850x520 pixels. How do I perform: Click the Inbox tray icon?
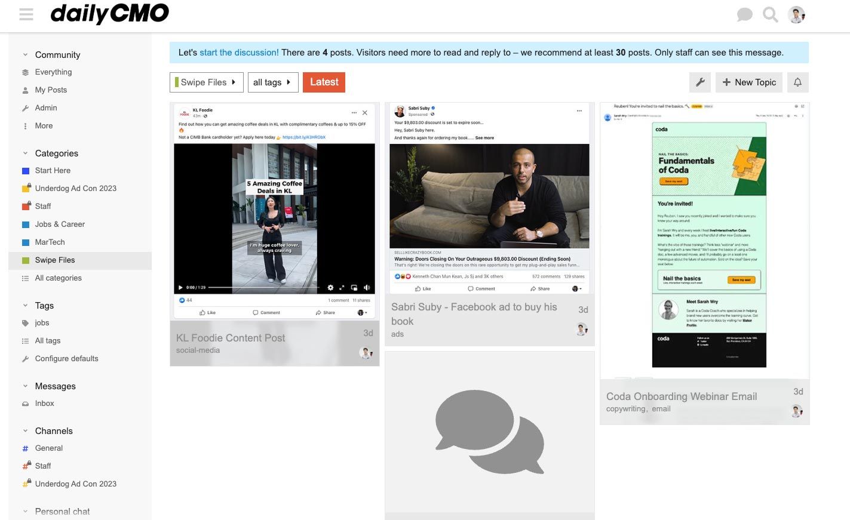[25, 404]
